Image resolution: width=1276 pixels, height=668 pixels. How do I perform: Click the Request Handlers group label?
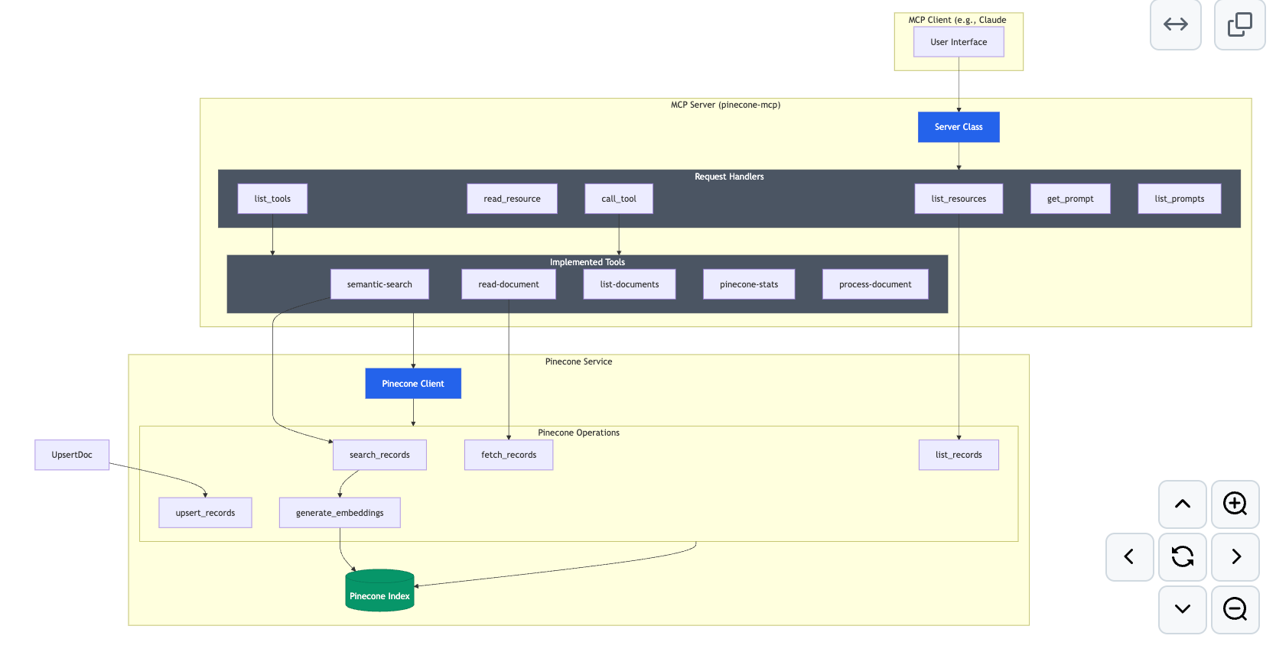pyautogui.click(x=729, y=177)
